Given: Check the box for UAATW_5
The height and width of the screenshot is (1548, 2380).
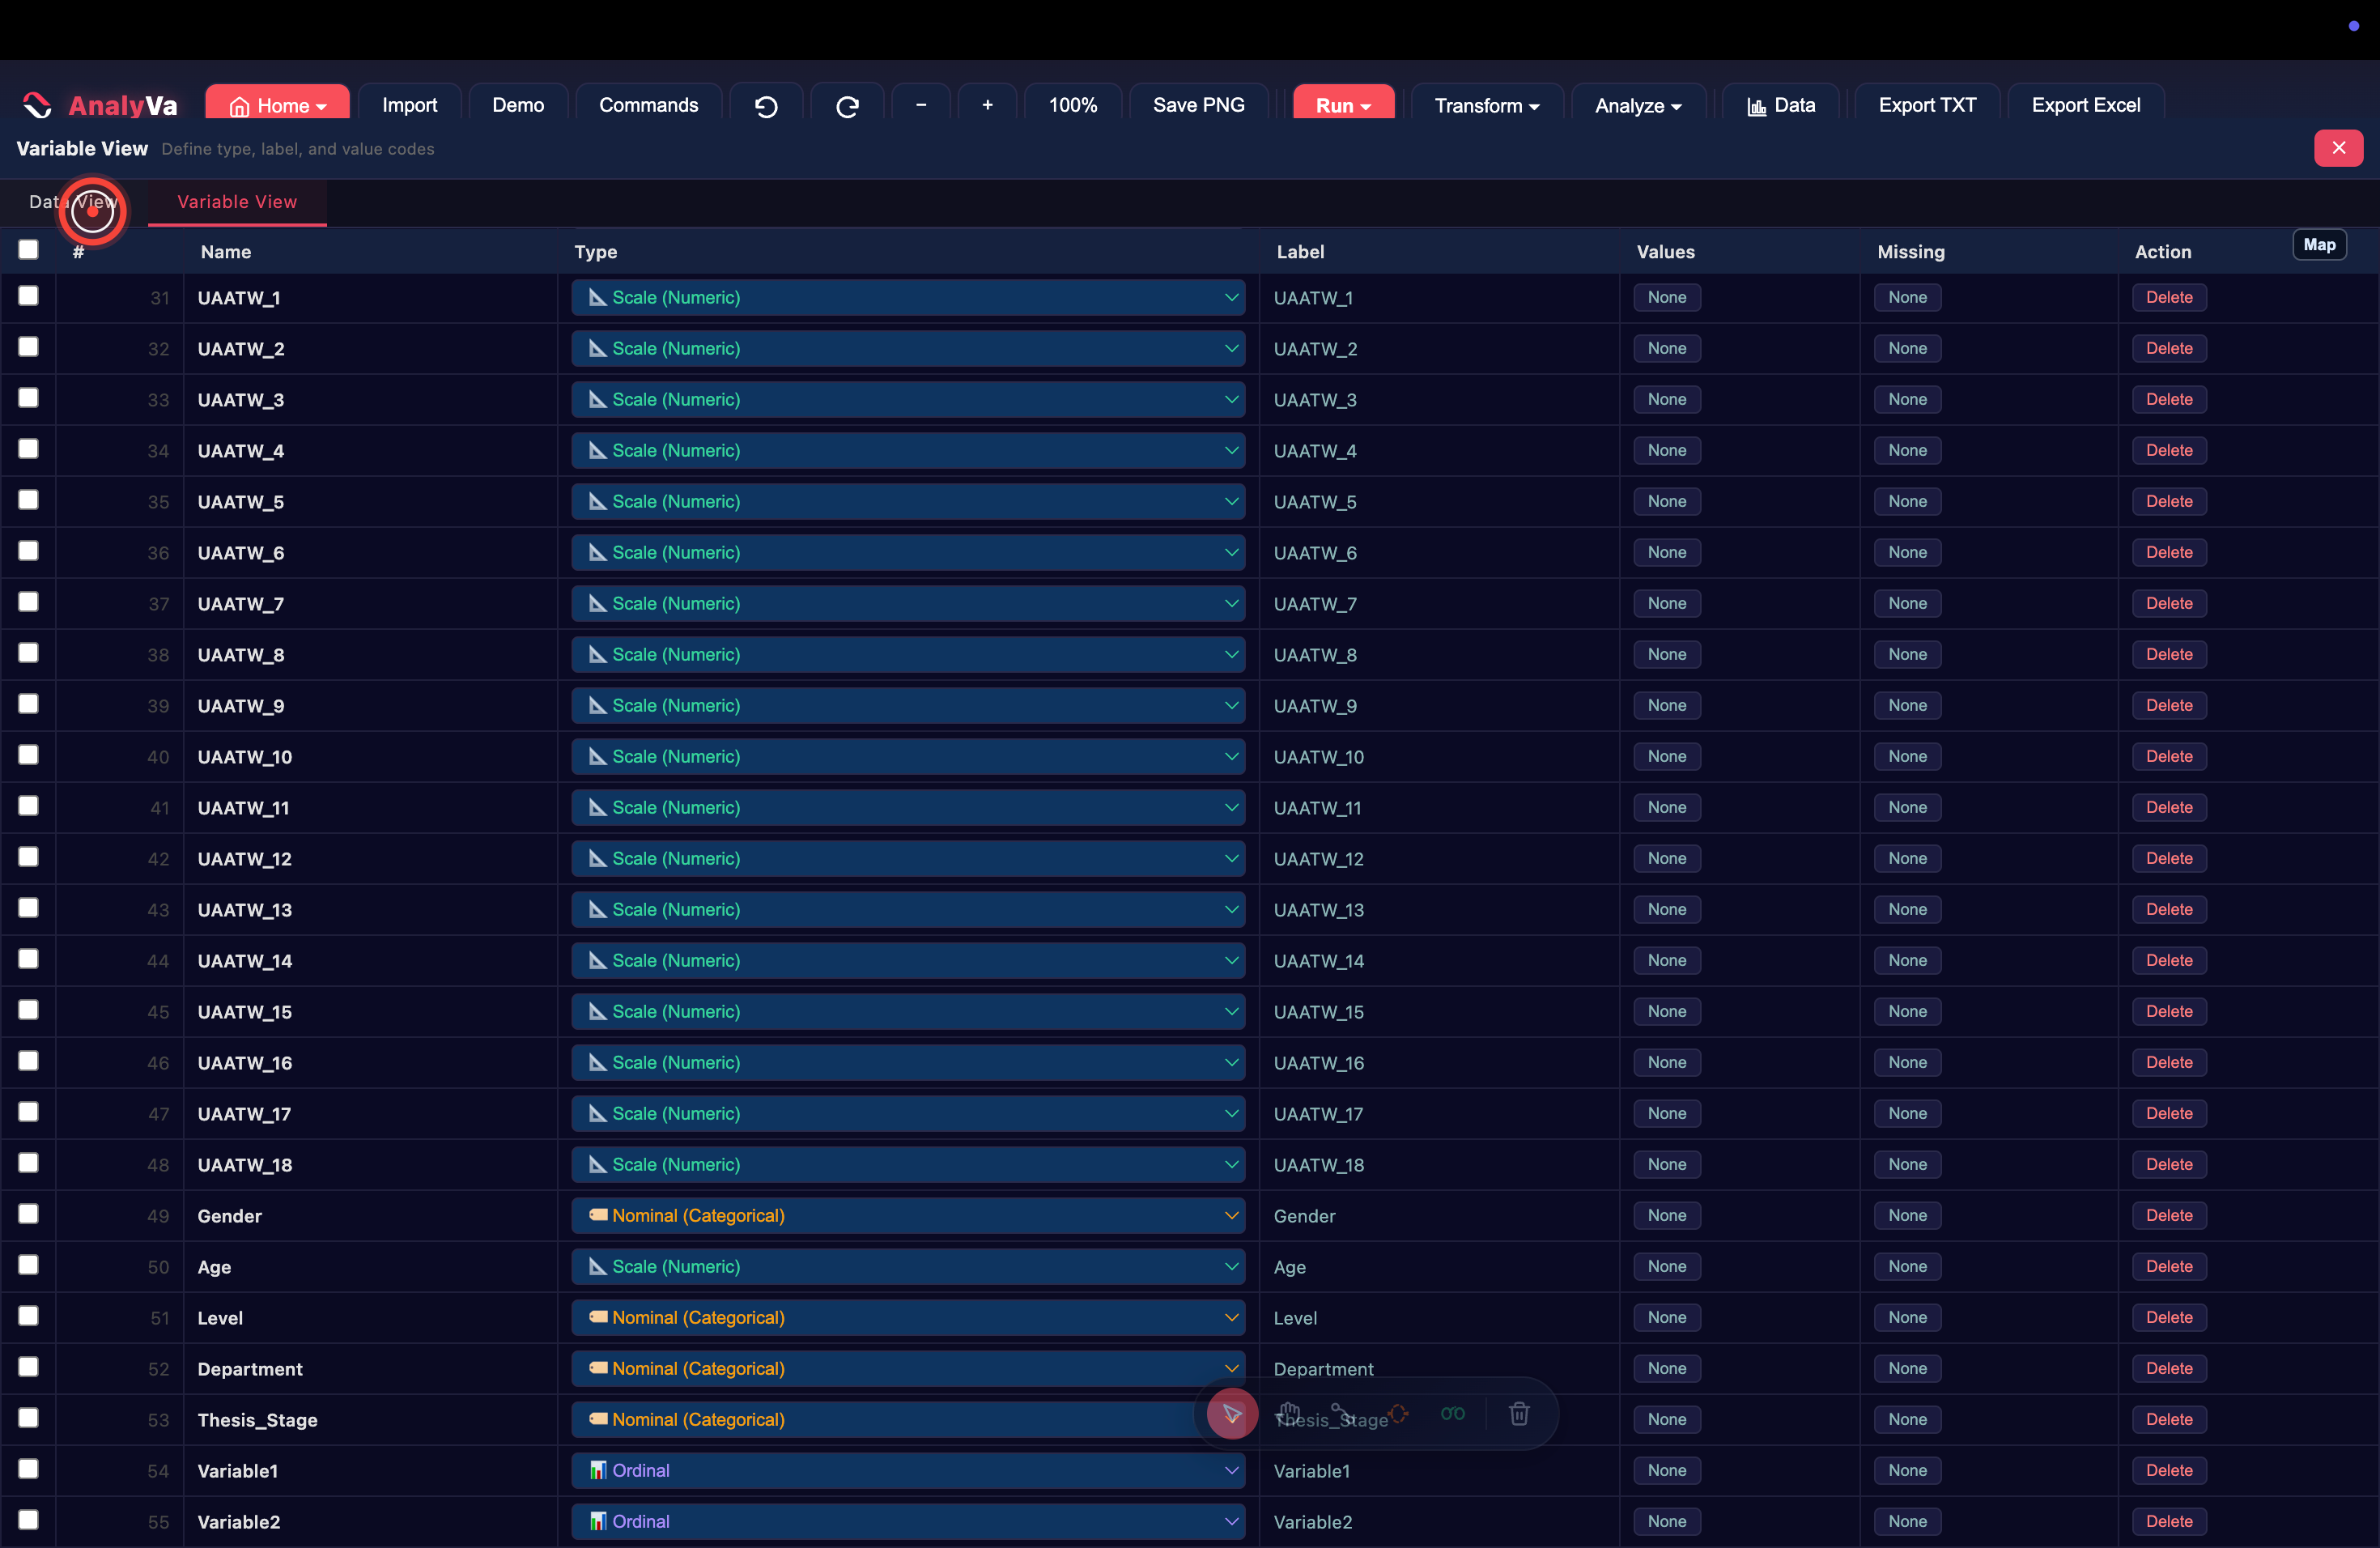Looking at the screenshot, I should tap(28, 500).
